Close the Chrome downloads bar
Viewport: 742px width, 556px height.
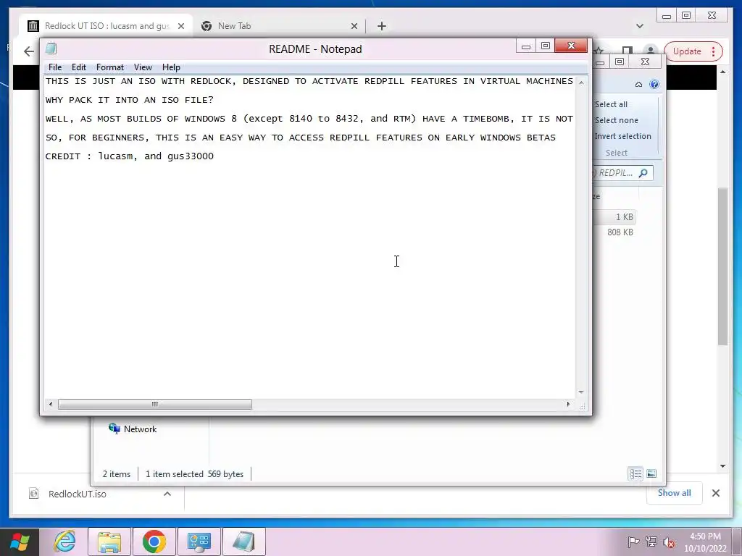click(x=715, y=493)
